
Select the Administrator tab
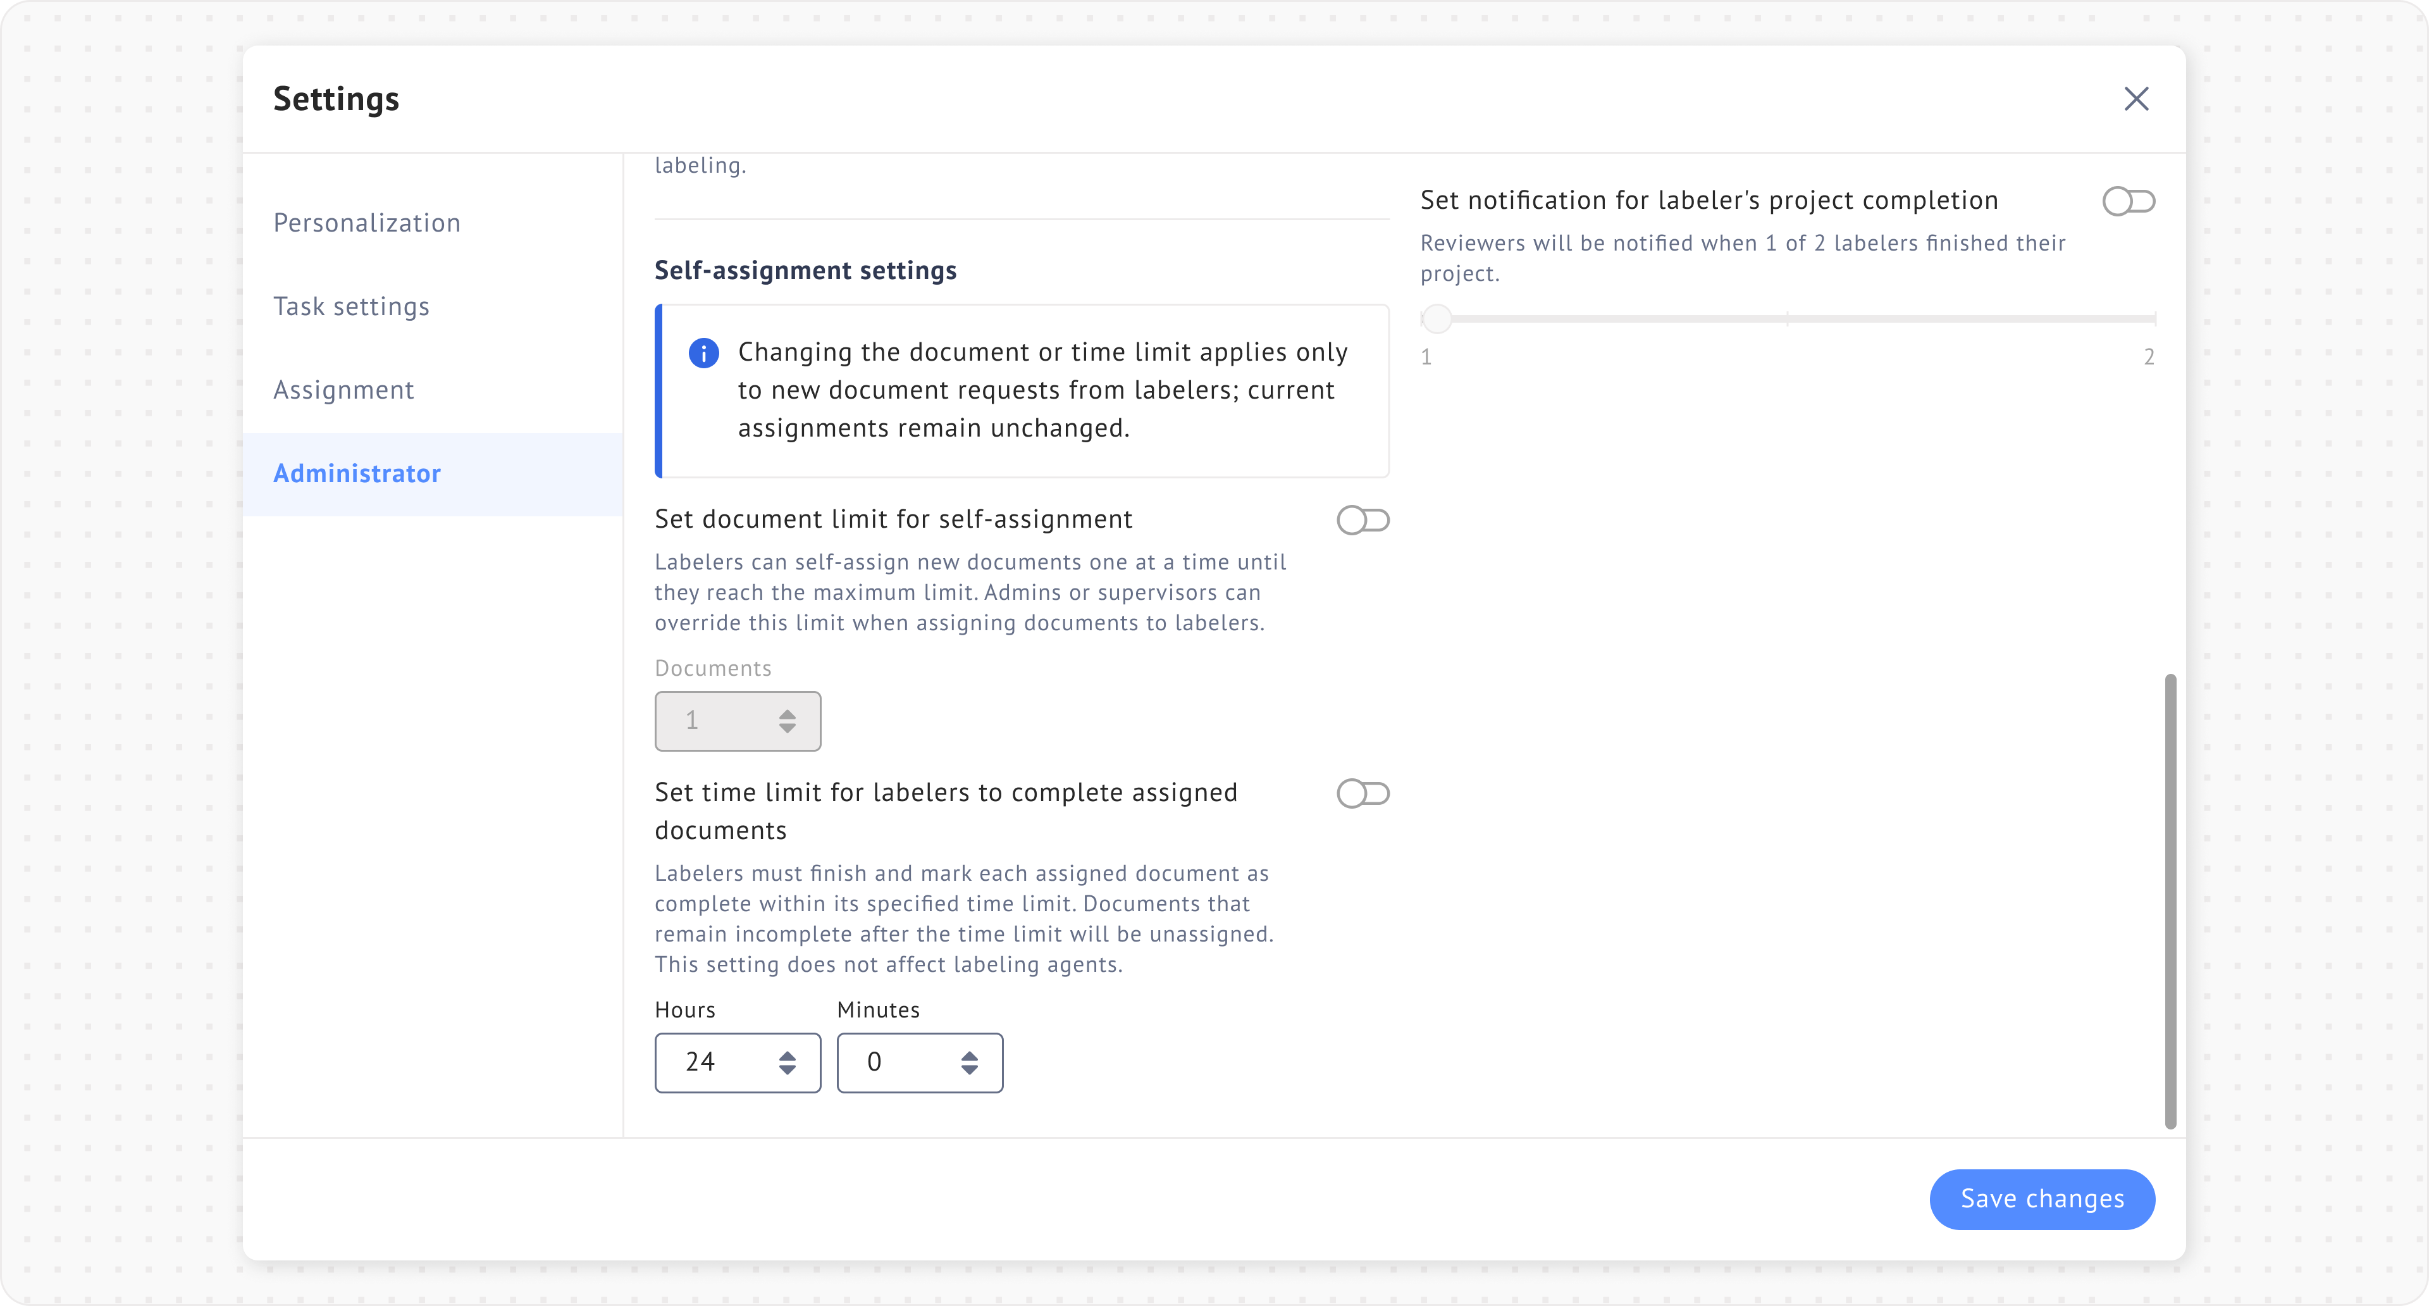[356, 473]
